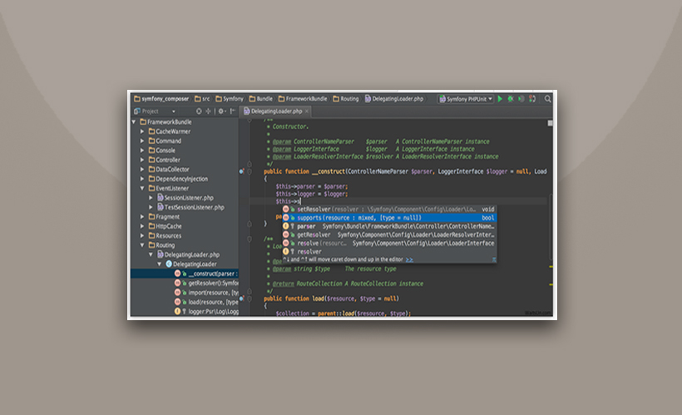The width and height of the screenshot is (682, 415).
Task: Click the small icon at completion popup's bottom-right corner
Action: pyautogui.click(x=494, y=259)
